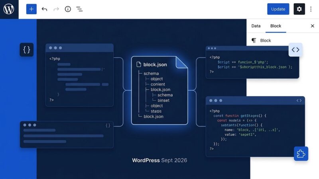Viewport: 319px width, 179px height.
Task: Click the puzzle piece plugin icon
Action: click(301, 154)
